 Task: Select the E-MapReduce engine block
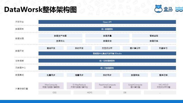(x=79, y=86)
